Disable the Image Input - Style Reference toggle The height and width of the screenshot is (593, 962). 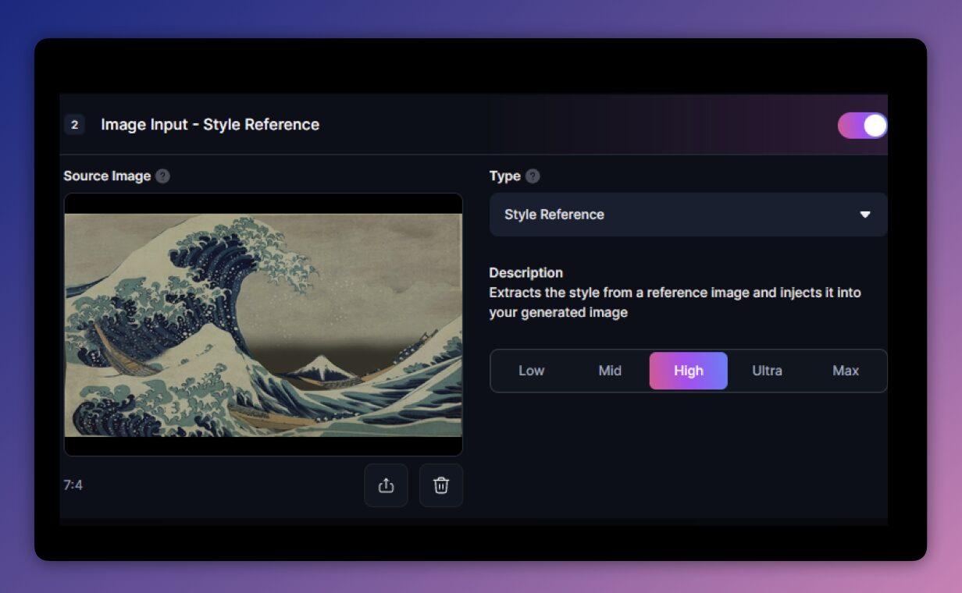tap(862, 125)
